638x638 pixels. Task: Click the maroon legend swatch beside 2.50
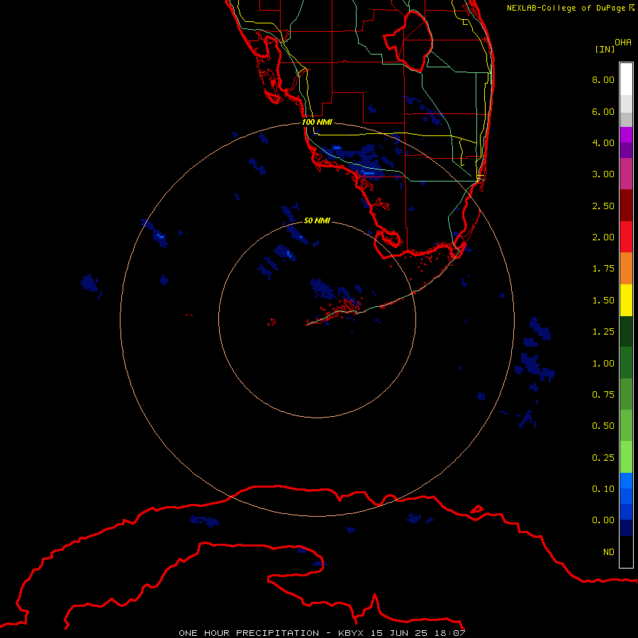tap(626, 206)
